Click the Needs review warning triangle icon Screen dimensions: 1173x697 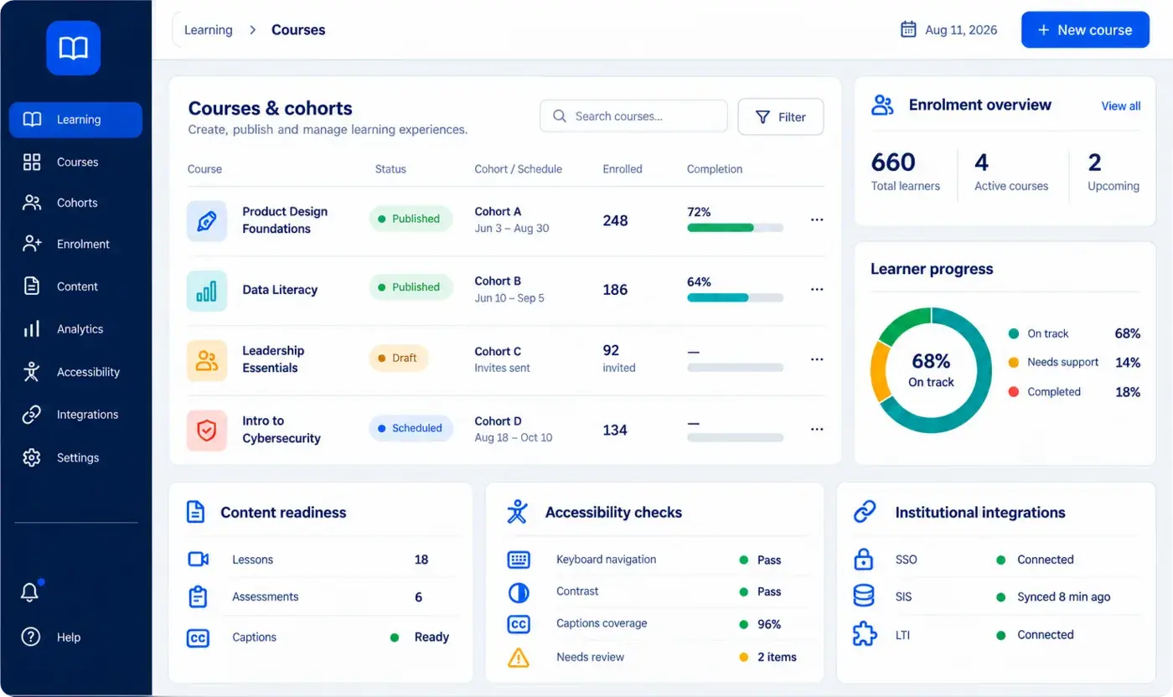tap(519, 657)
